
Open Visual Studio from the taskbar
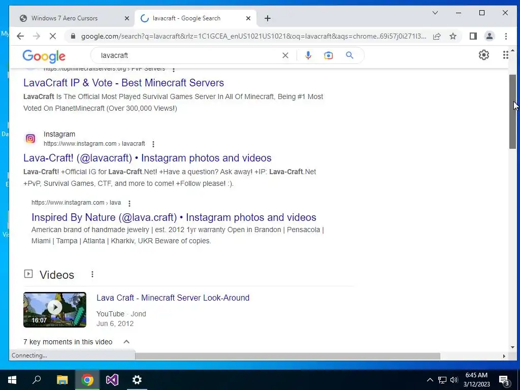click(112, 380)
